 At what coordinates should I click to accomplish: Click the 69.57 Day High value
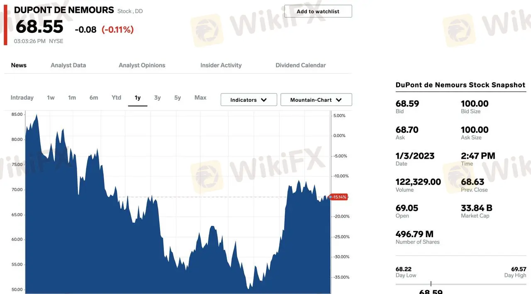click(519, 269)
